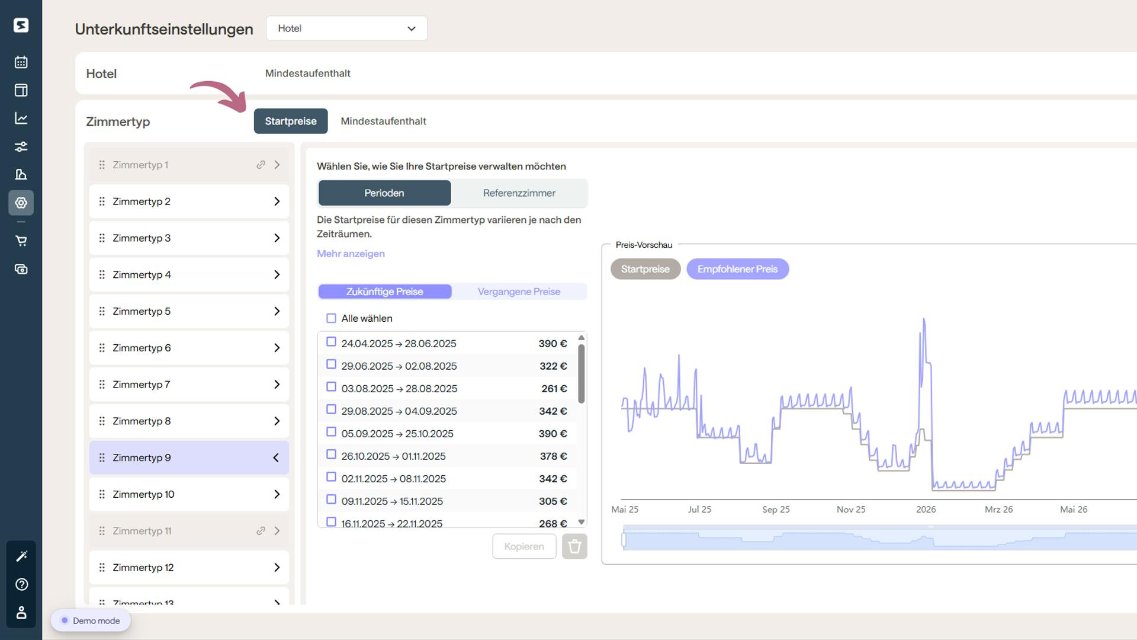Check period 05.09.2025 → 25.10.2025

click(x=331, y=432)
